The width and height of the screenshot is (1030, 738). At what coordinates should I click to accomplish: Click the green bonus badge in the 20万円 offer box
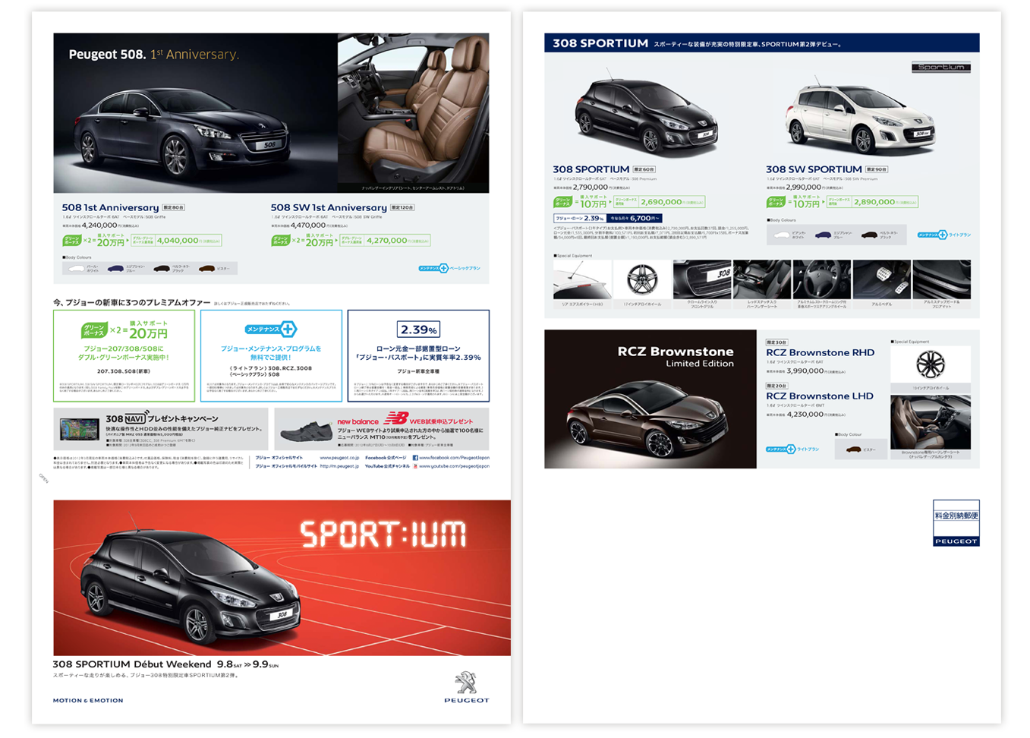tap(93, 331)
